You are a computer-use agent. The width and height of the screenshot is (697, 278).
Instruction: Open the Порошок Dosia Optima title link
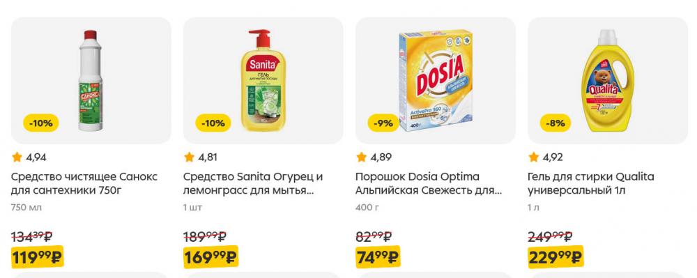pos(429,184)
